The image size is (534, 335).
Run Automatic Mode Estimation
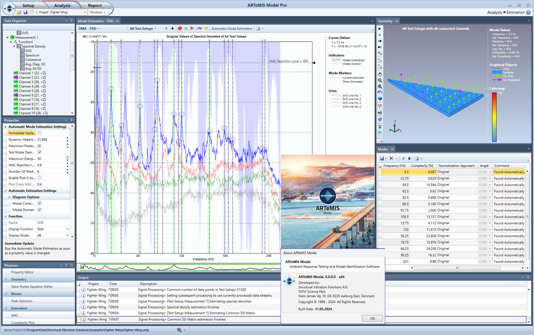coord(232,28)
